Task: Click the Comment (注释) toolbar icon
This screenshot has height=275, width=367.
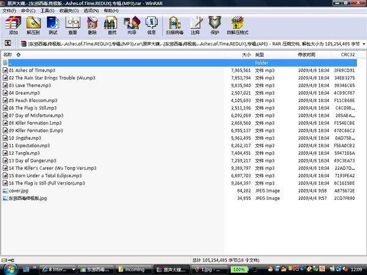Action: click(195, 25)
